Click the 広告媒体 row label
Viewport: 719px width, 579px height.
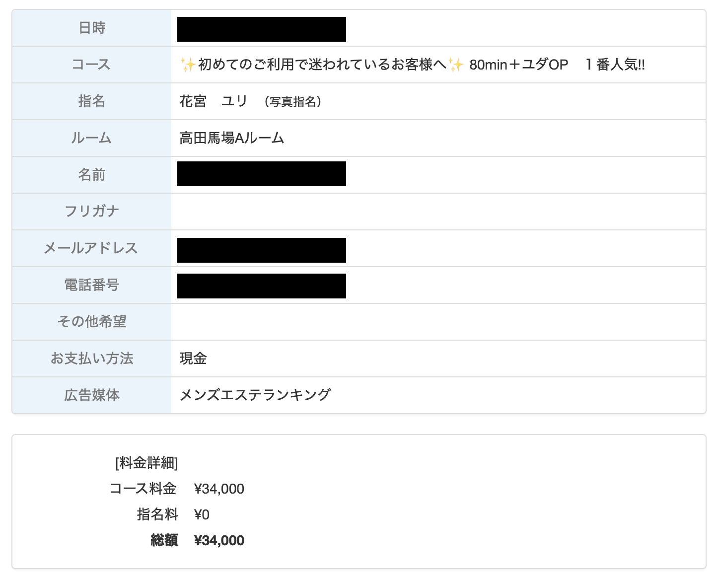[92, 395]
